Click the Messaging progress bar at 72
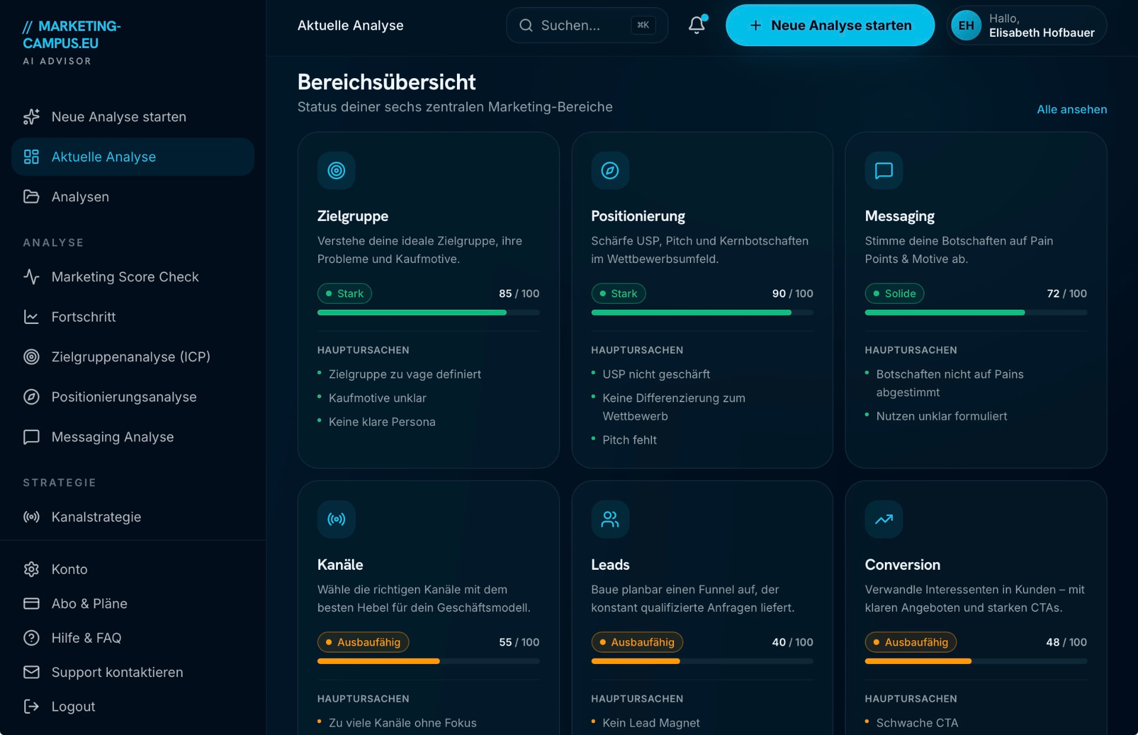 tap(976, 312)
